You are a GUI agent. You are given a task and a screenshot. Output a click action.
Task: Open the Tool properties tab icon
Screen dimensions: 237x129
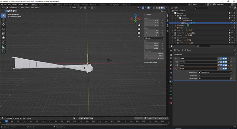click(x=171, y=51)
